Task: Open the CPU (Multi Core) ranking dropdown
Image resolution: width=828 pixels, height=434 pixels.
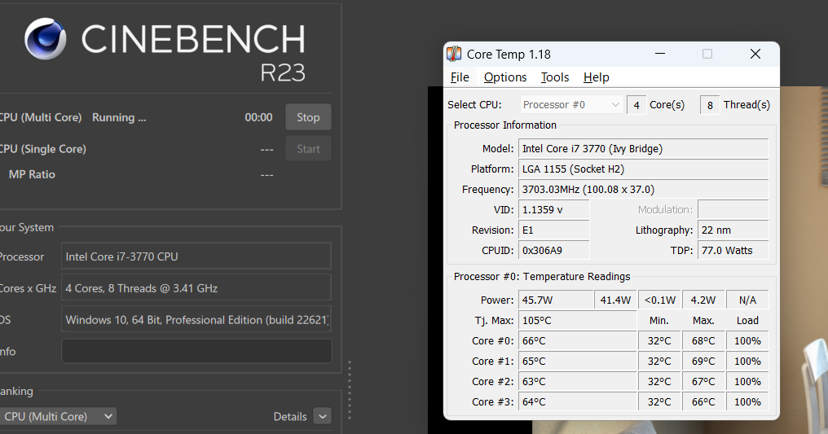Action: (58, 417)
